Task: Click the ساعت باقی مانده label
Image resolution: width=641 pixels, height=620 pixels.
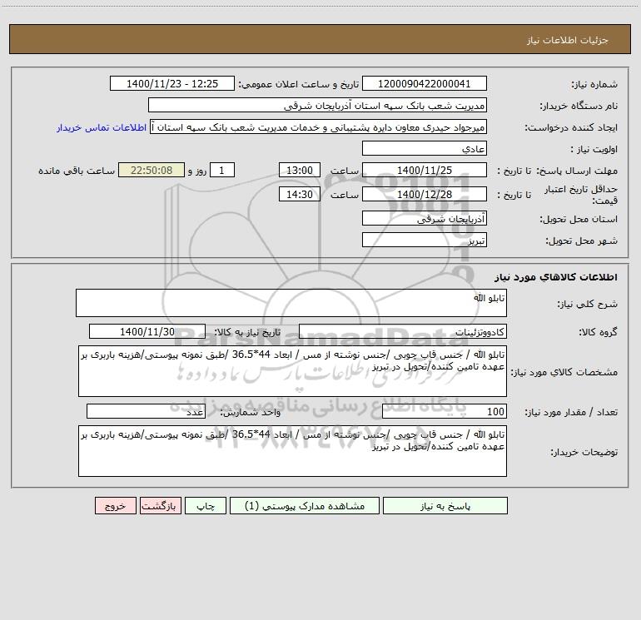Action: coord(77,171)
